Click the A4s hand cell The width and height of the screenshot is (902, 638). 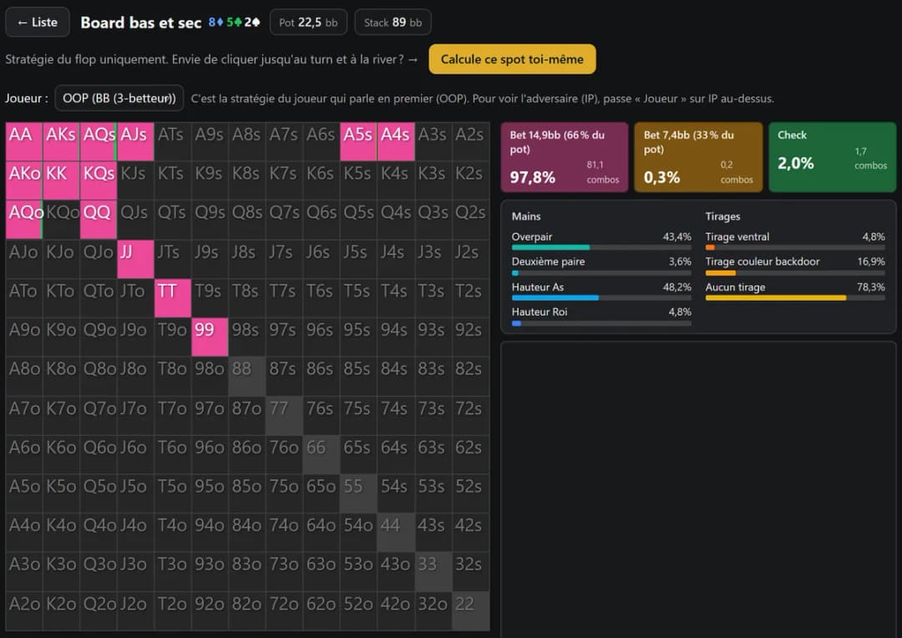[x=397, y=141]
